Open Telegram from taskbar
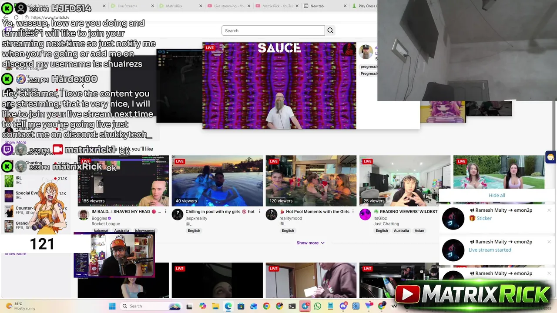This screenshot has width=557, height=313. tap(305, 306)
